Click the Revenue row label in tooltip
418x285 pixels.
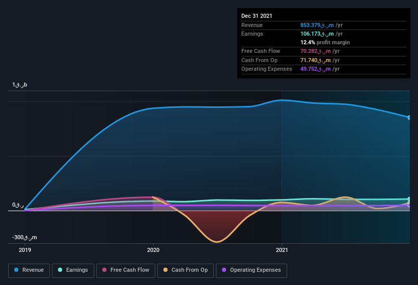pyautogui.click(x=252, y=25)
